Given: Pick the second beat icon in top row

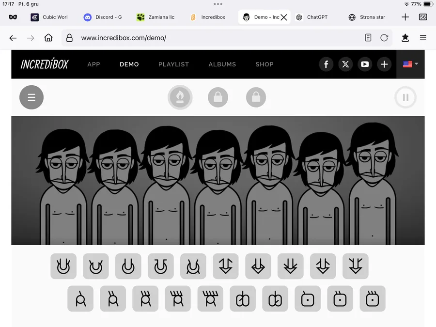Looking at the screenshot, I should 96,266.
